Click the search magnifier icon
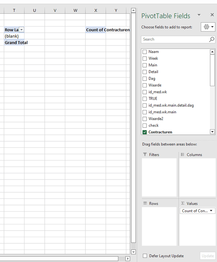This screenshot has height=262, width=217. 212,39
